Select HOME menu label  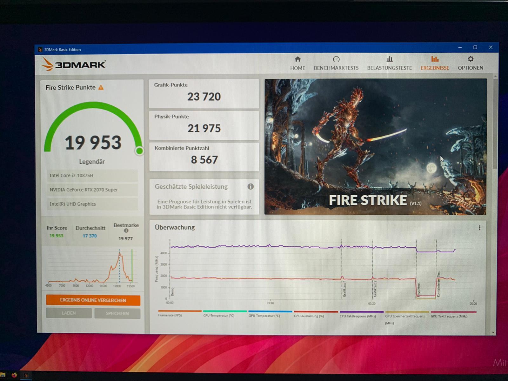(297, 68)
